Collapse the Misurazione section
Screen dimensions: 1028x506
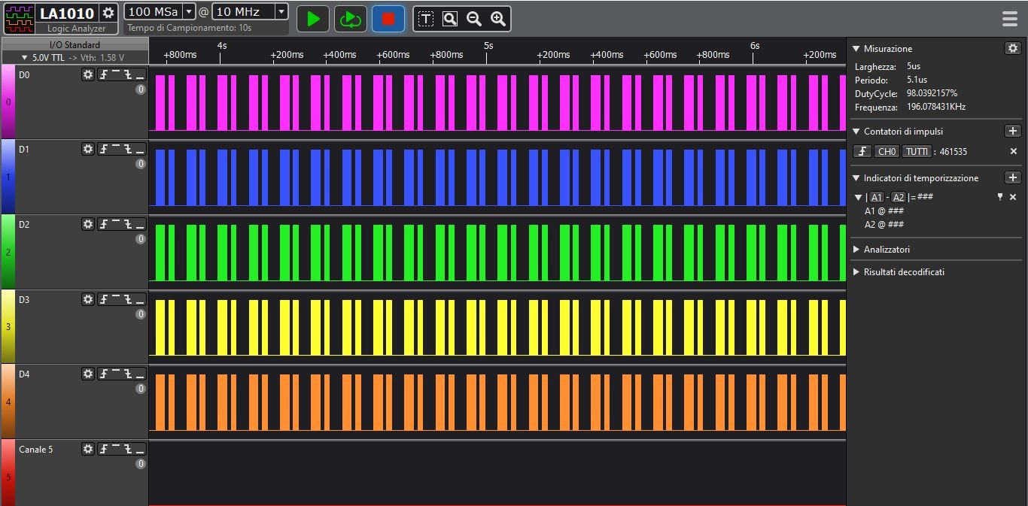tap(856, 49)
